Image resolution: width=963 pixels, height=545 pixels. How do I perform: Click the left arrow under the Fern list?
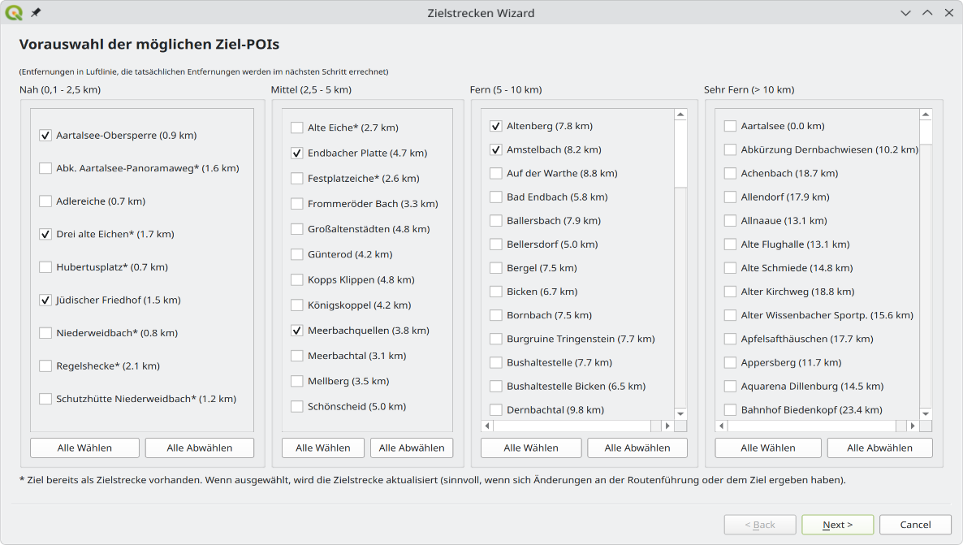click(488, 425)
